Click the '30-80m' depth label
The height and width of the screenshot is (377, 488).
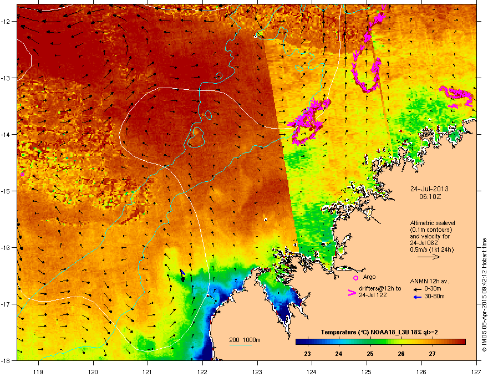[434, 296]
